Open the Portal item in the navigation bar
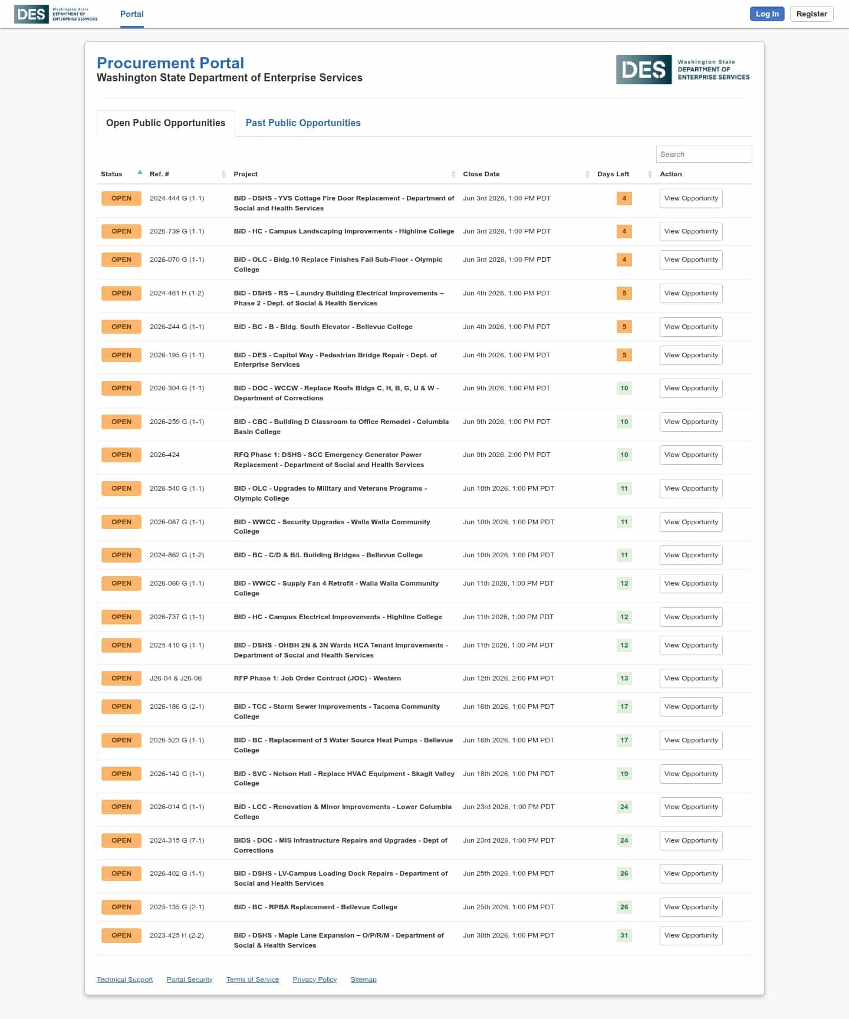 [132, 14]
